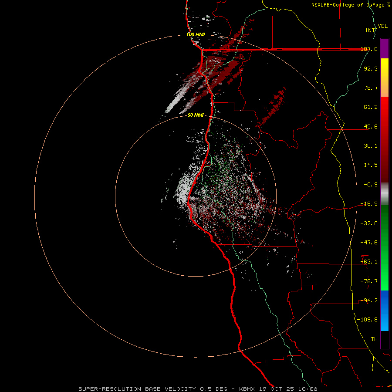Click the -0.9 legend value

[371, 185]
